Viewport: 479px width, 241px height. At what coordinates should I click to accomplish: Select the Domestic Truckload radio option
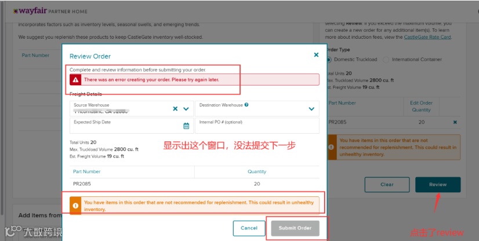[329, 60]
